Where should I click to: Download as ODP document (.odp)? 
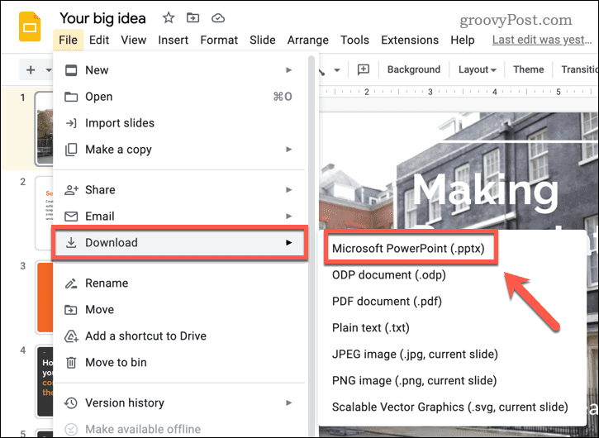[389, 275]
